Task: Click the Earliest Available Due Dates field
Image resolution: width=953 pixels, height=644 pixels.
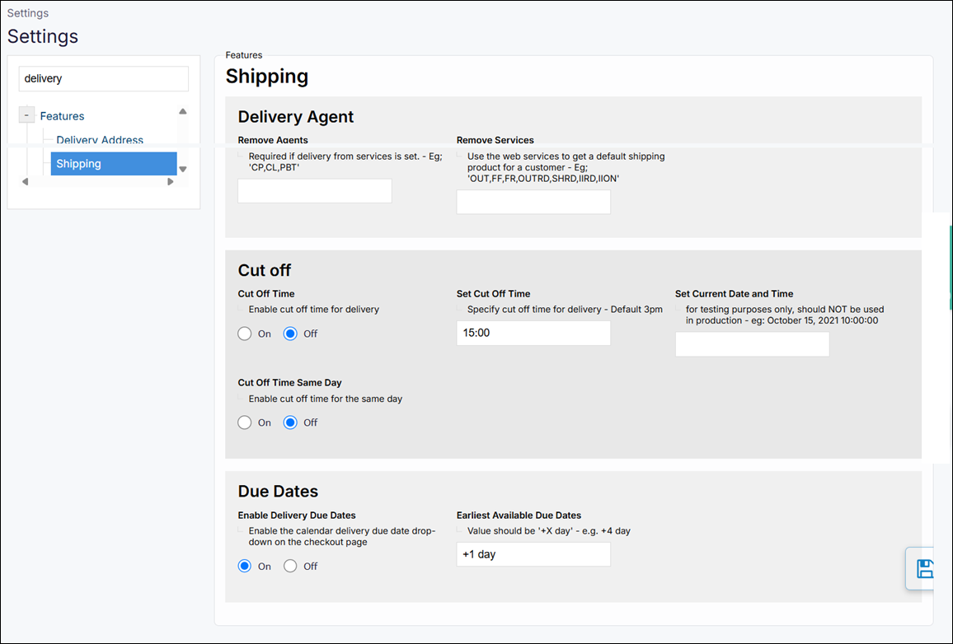Action: (x=533, y=554)
